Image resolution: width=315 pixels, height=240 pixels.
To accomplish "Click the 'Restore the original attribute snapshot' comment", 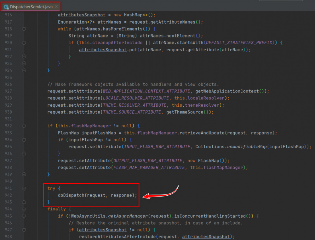I will click(156, 223).
